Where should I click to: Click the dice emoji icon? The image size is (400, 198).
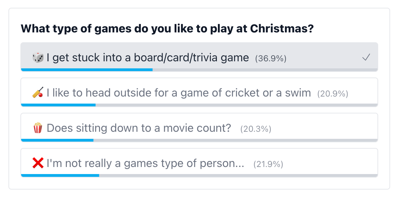pos(38,58)
